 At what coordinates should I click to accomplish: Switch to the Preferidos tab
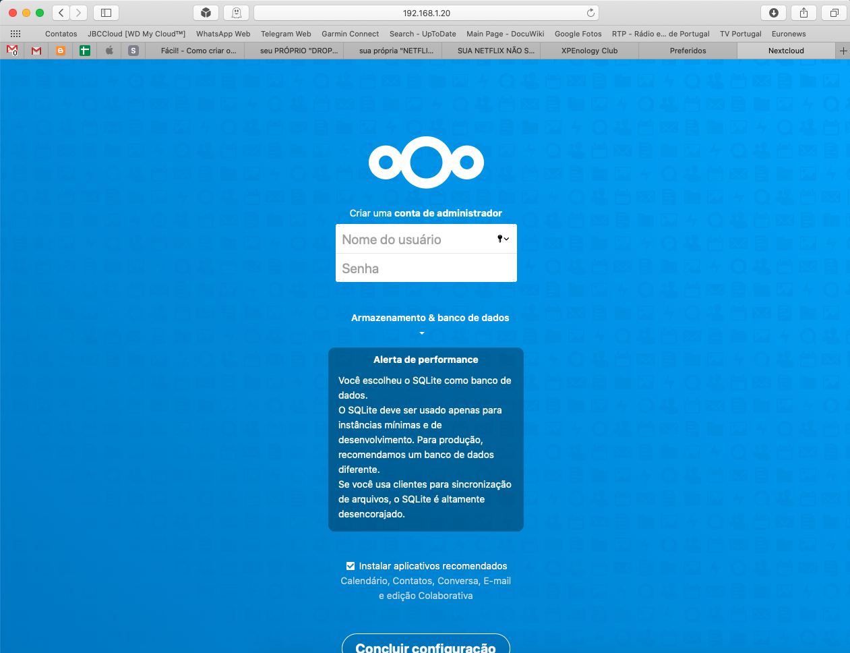click(688, 51)
